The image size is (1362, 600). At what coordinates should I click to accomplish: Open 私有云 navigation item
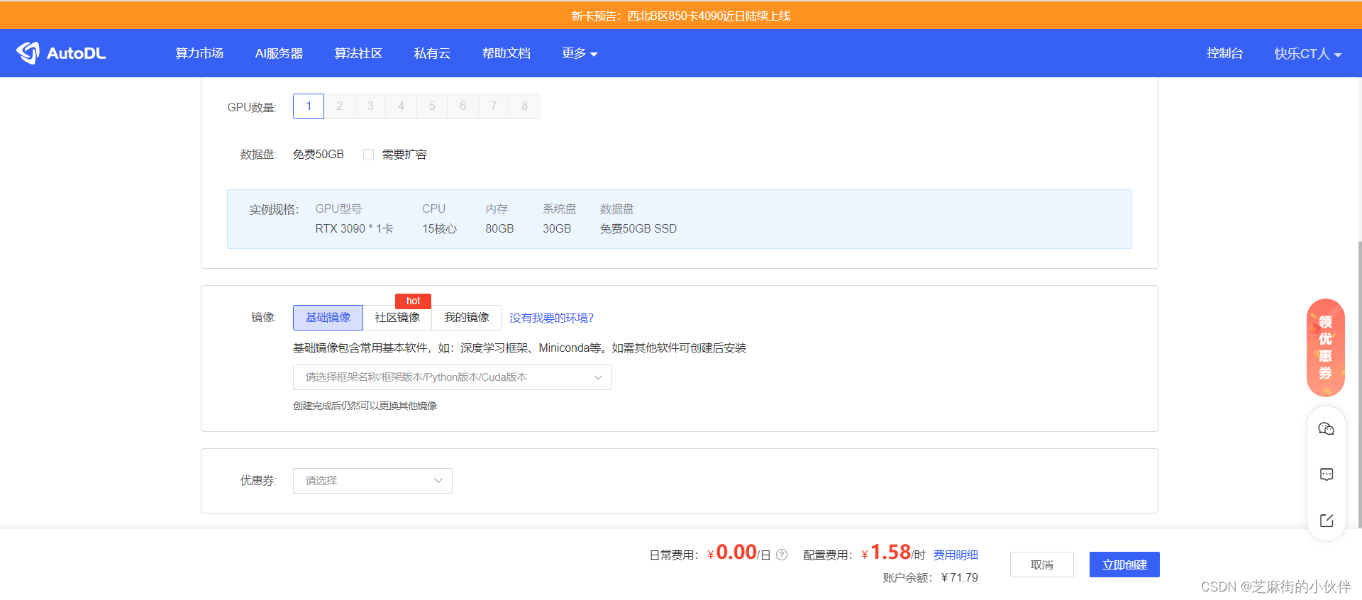[432, 53]
